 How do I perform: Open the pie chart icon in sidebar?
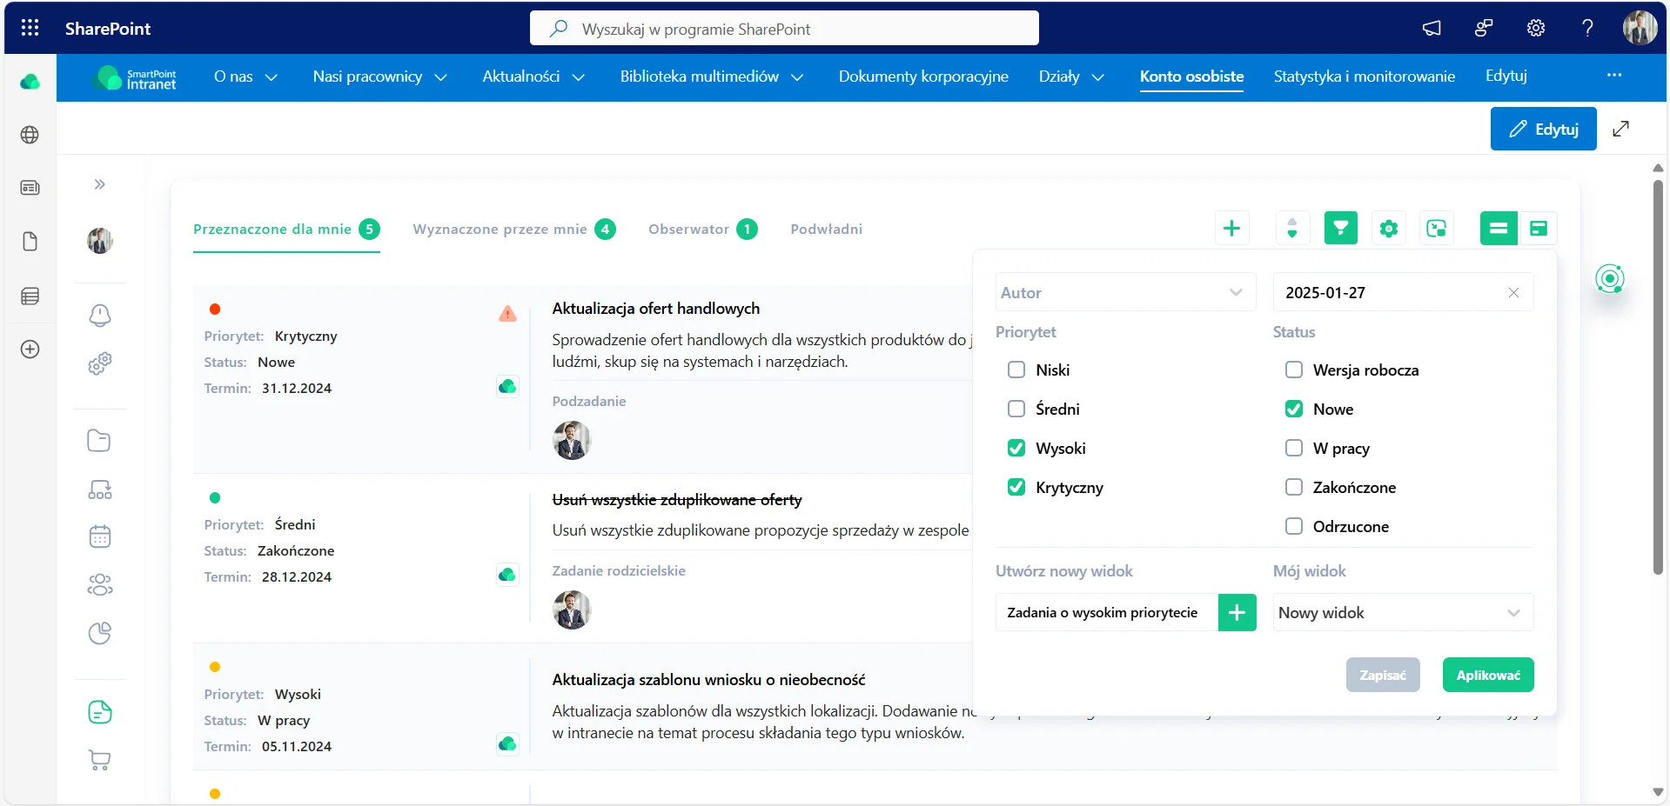point(100,633)
